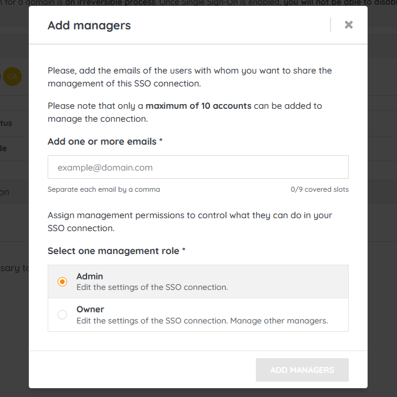The height and width of the screenshot is (397, 397).
Task: Click the CA avatar behind the dialog
Action: tap(13, 76)
